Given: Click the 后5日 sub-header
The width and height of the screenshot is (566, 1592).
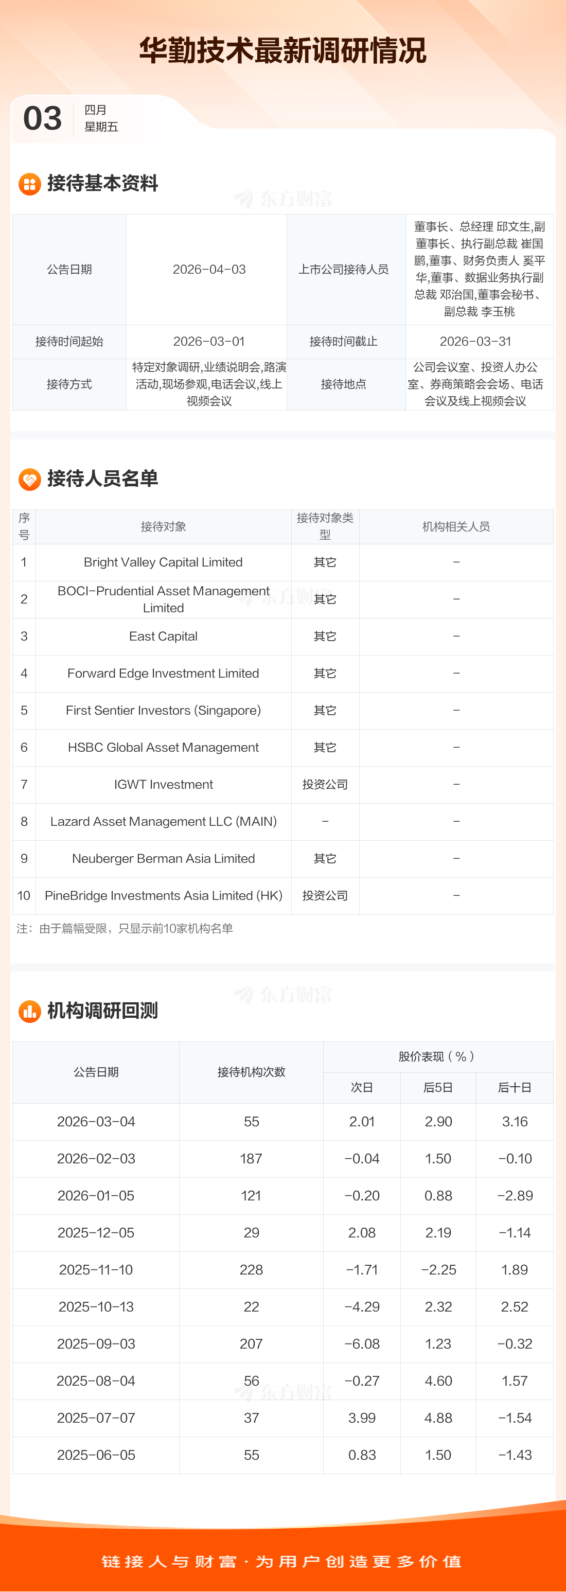Looking at the screenshot, I should coord(438,1088).
